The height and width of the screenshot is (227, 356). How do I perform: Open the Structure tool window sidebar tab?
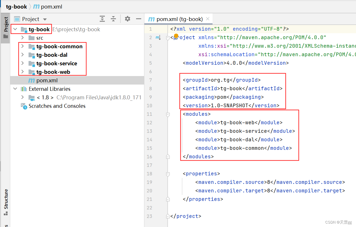tap(5, 202)
